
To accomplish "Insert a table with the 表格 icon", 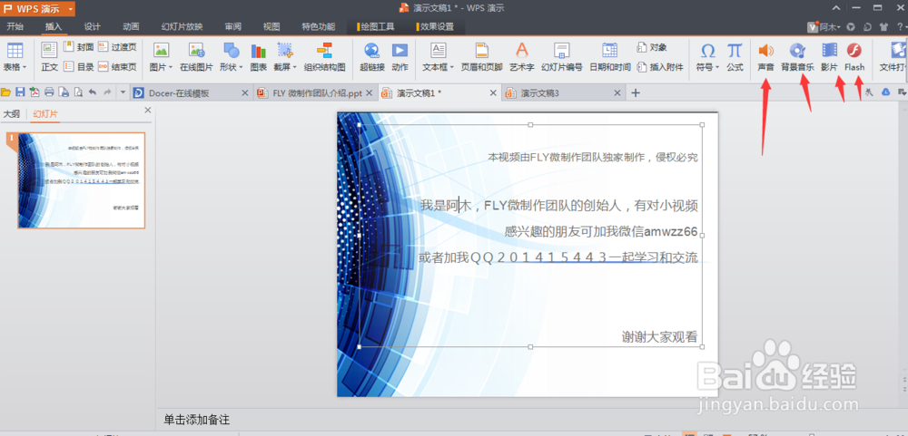I will 15,51.
